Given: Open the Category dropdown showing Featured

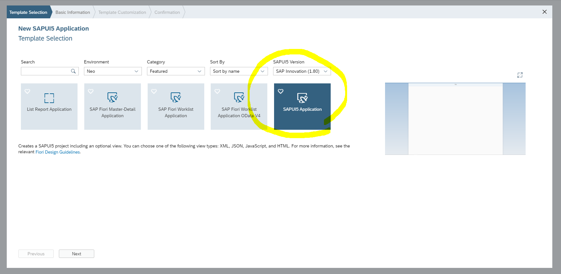Looking at the screenshot, I should (176, 71).
